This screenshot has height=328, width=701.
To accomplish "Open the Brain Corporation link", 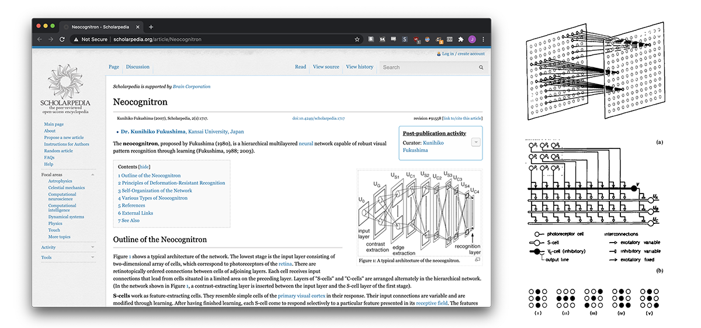I will tap(192, 87).
